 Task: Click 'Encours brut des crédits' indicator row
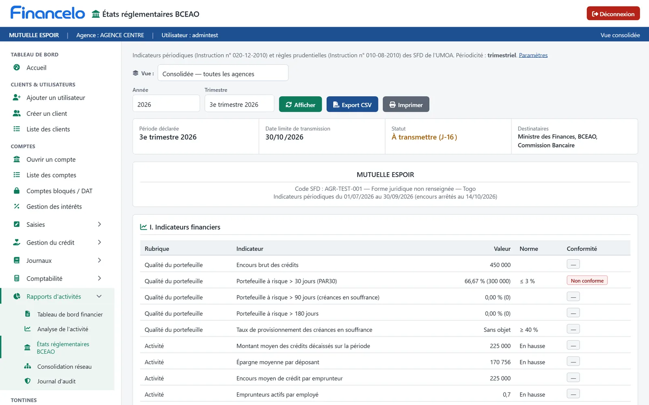point(385,264)
